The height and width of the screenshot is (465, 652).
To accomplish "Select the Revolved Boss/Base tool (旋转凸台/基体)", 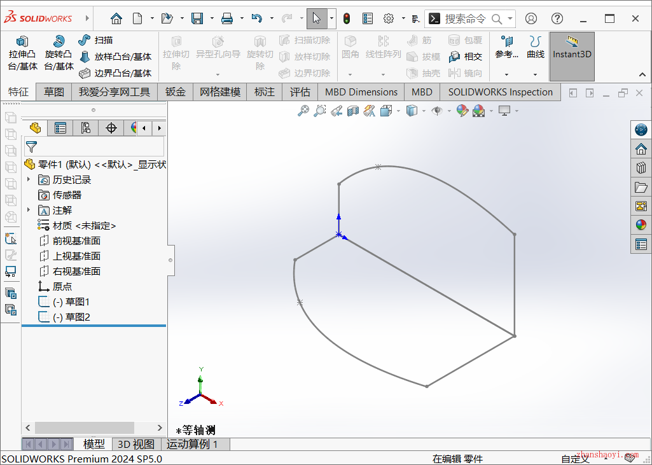I will click(x=59, y=53).
